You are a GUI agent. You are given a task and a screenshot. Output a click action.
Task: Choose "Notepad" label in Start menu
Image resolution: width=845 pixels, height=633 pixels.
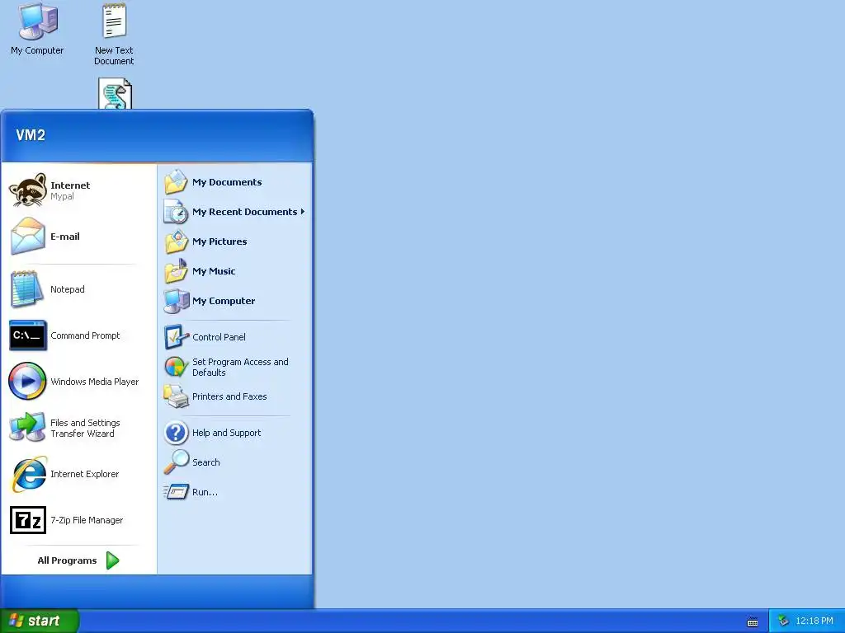pos(68,289)
